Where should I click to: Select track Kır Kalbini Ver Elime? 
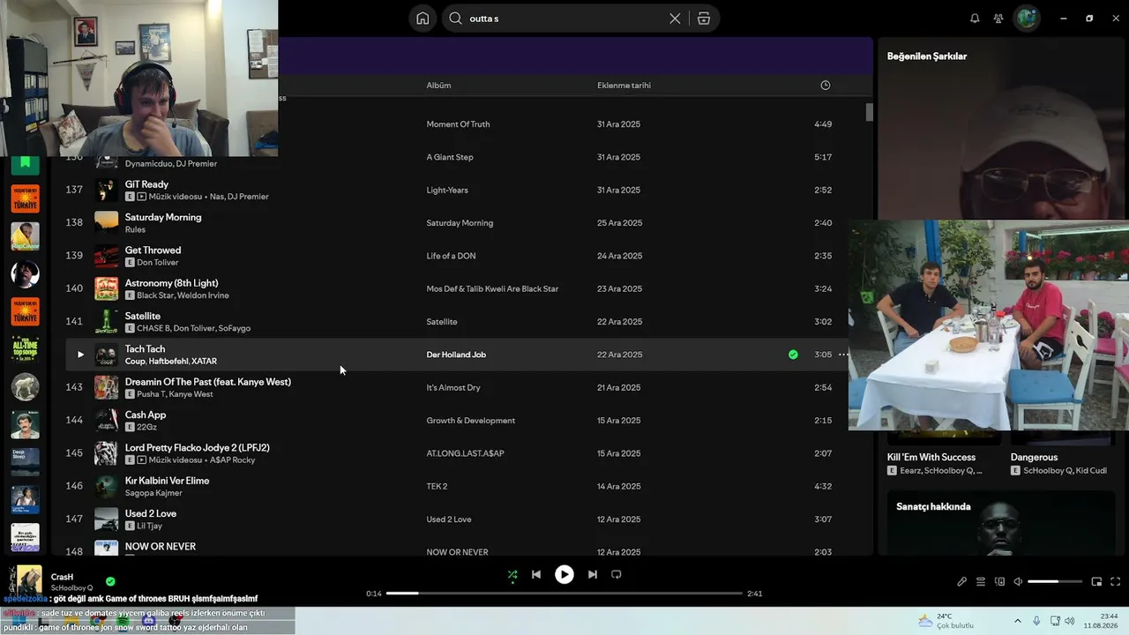click(x=167, y=481)
